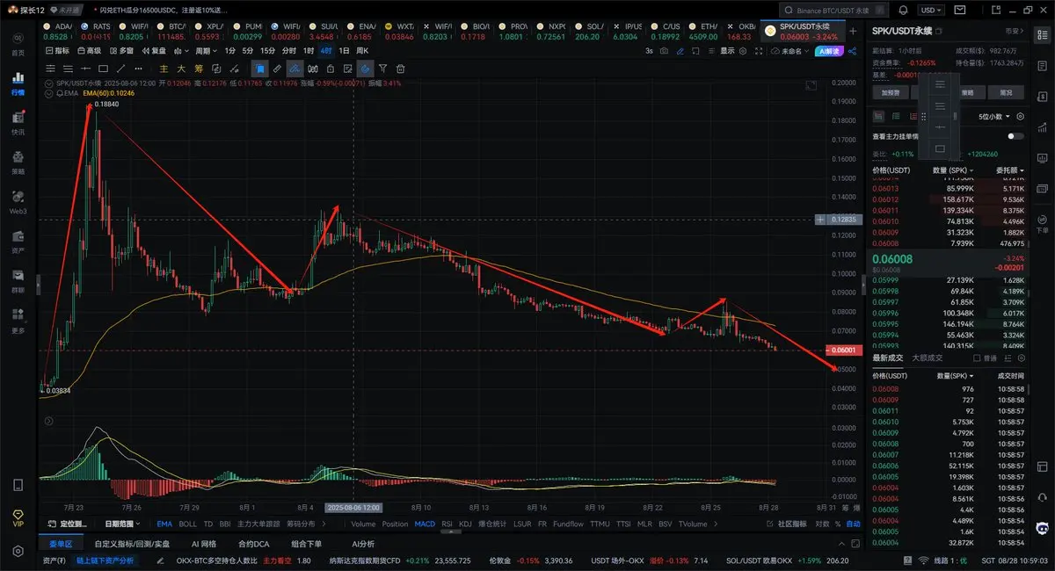Click the 简况 button

[1006, 92]
